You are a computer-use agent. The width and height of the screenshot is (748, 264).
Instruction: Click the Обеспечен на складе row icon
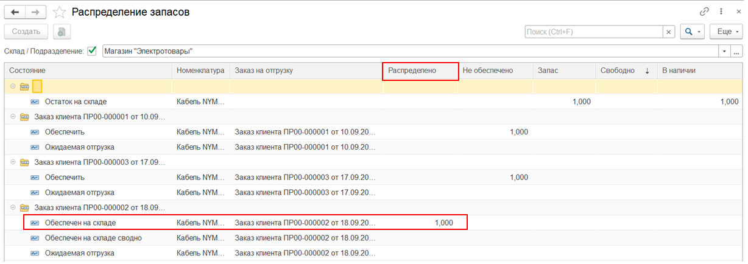35,223
